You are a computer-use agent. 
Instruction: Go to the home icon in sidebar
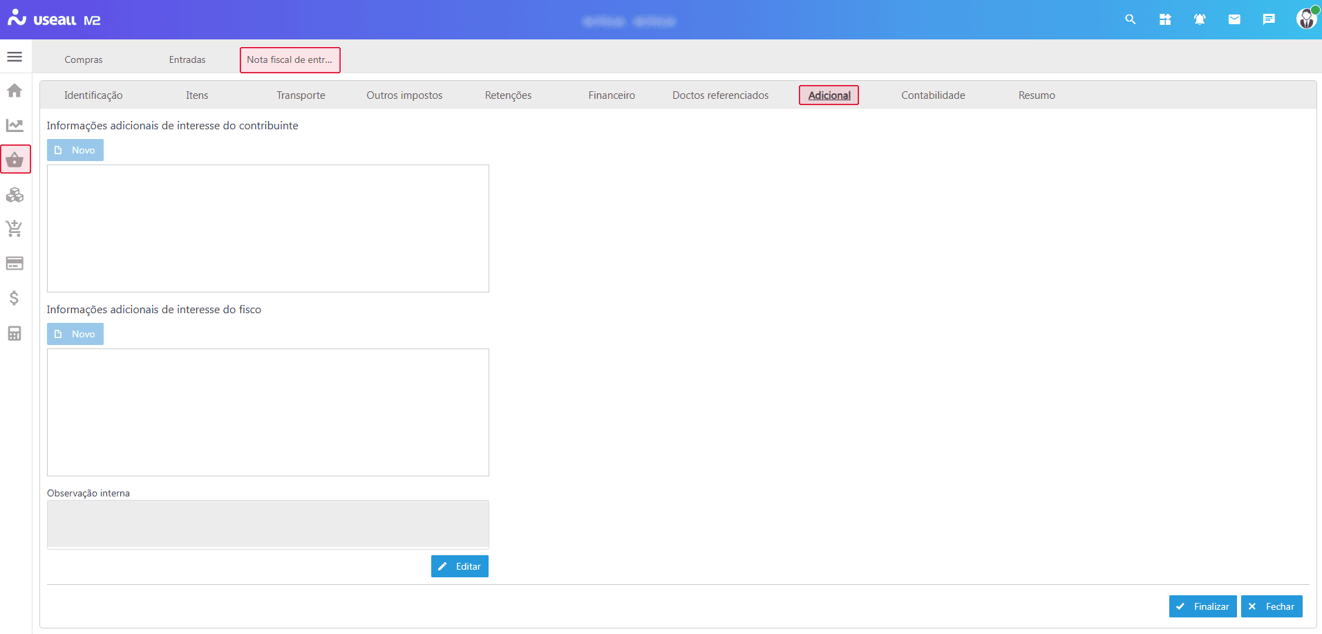(15, 91)
